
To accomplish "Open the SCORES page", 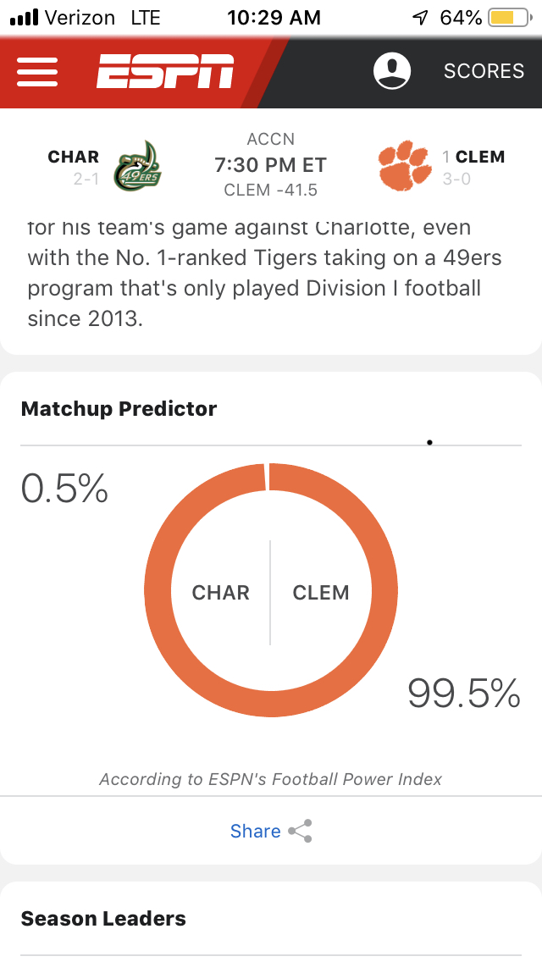I will point(484,71).
